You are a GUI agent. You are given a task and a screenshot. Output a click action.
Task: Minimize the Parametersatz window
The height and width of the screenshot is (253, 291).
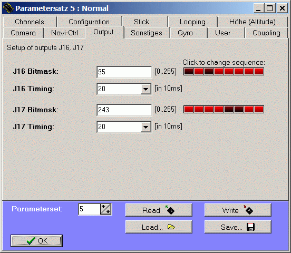(x=258, y=8)
